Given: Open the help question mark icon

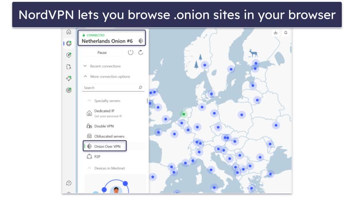Looking at the screenshot, I should pos(69,183).
